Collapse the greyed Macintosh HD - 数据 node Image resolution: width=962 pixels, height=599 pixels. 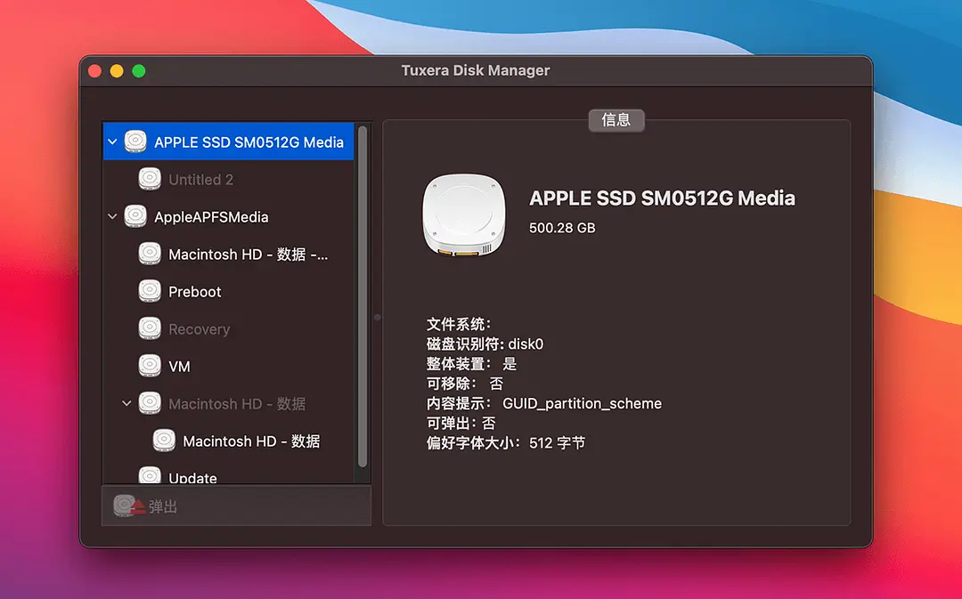click(126, 403)
